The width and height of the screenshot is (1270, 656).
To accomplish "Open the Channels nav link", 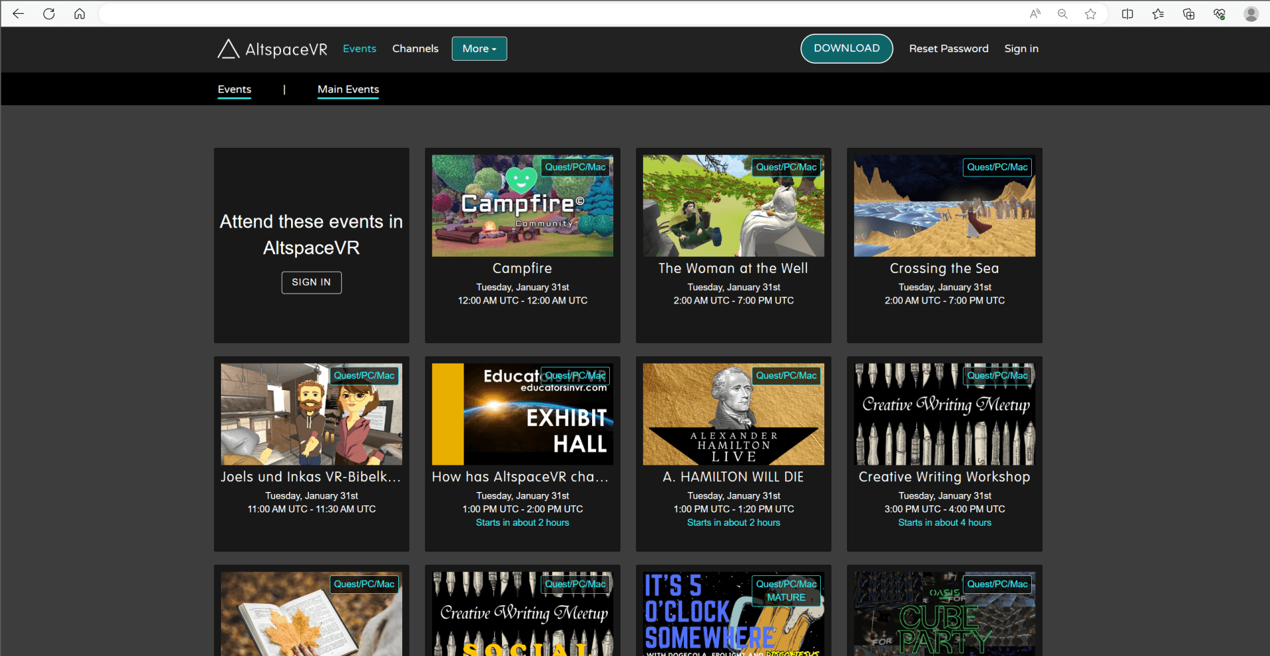I will coord(415,49).
